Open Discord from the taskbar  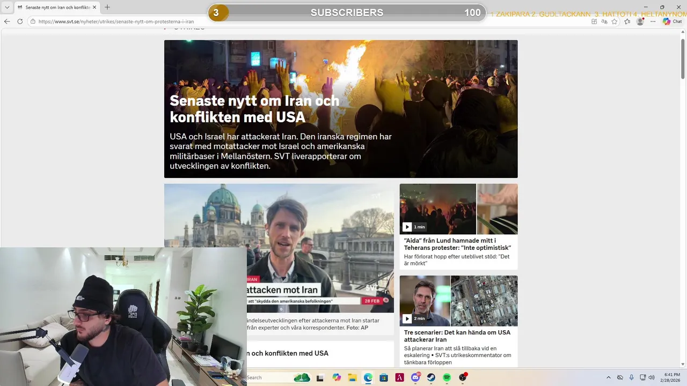pyautogui.click(x=415, y=377)
